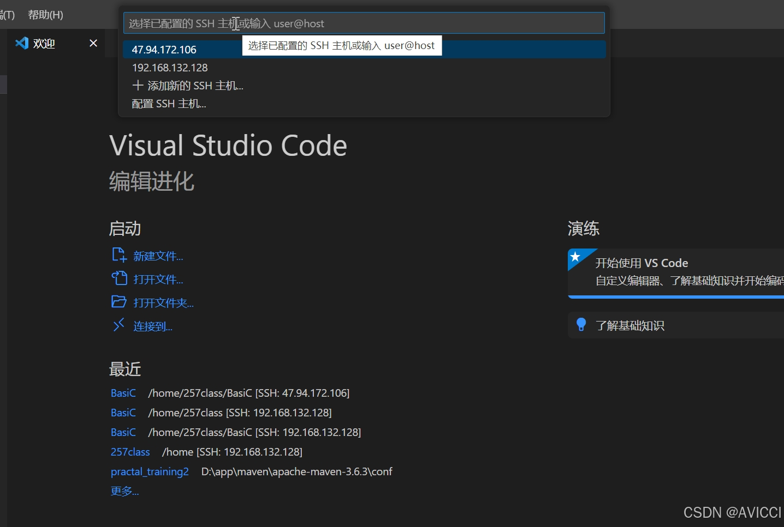This screenshot has height=527, width=784.
Task: Open practal_training2 maven conf folder
Action: point(150,471)
